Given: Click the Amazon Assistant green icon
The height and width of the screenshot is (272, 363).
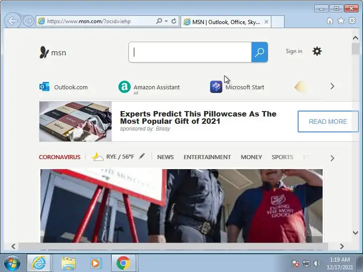Looking at the screenshot, I should 124,87.
